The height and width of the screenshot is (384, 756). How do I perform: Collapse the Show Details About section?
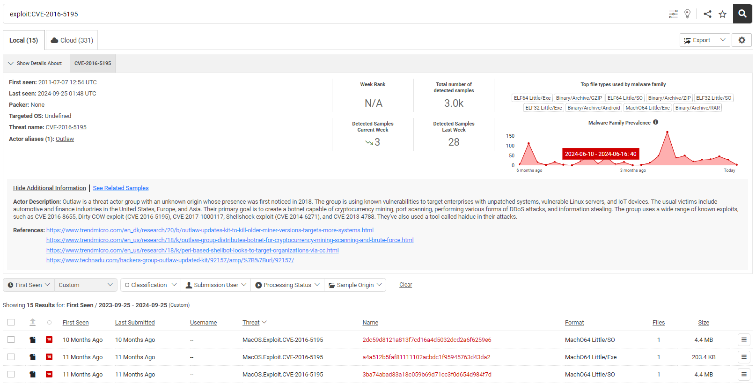pyautogui.click(x=11, y=63)
